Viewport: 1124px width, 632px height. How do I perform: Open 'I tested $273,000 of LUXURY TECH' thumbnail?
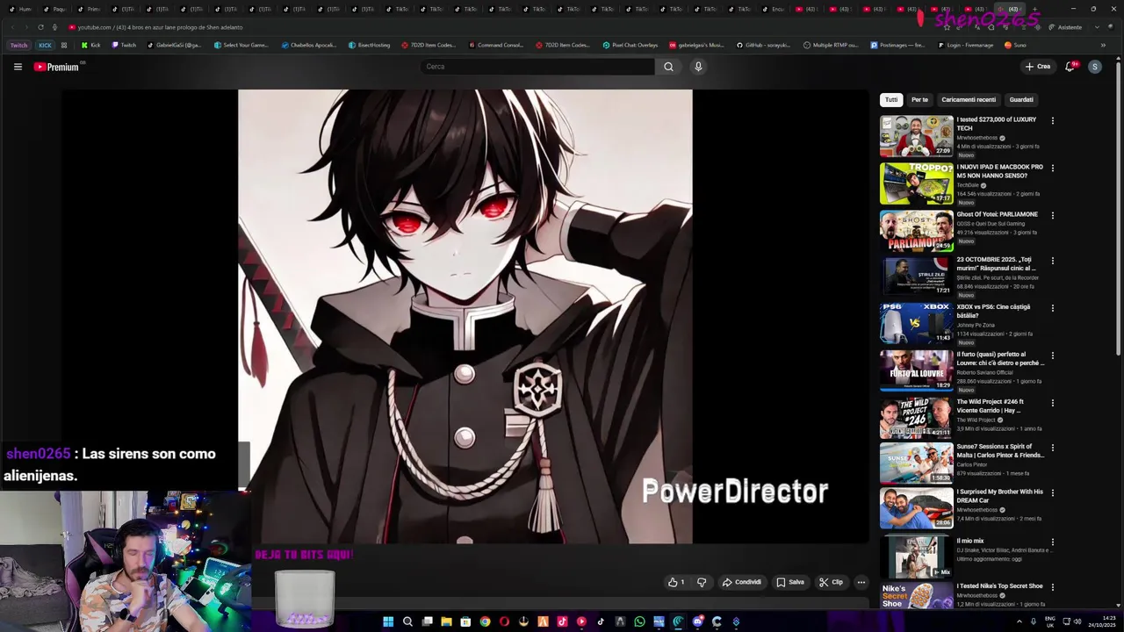(x=916, y=136)
